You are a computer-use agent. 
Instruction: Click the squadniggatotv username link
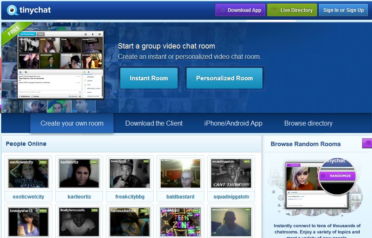click(x=231, y=197)
